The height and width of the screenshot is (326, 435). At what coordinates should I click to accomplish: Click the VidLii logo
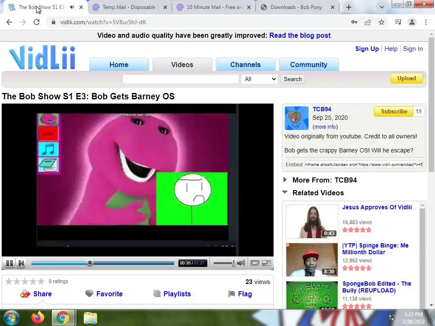[x=42, y=57]
